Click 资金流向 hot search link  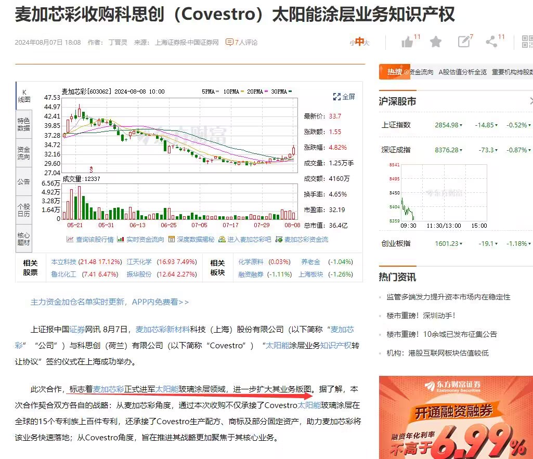pos(422,72)
